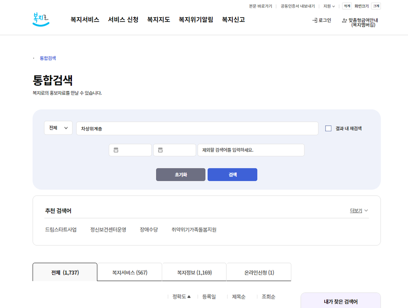
Task: Click the login arrow icon
Action: pyautogui.click(x=315, y=20)
